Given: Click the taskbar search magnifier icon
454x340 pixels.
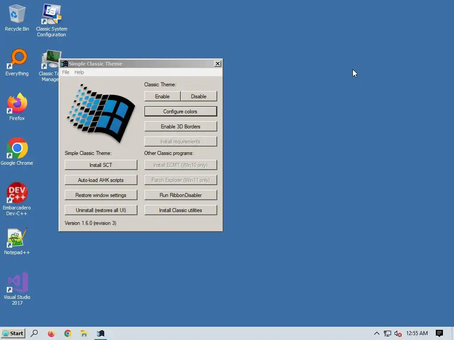Looking at the screenshot, I should [x=34, y=333].
